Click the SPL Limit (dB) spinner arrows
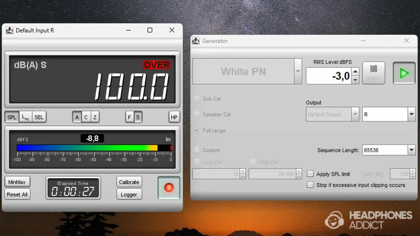420x236 pixels. (x=413, y=174)
